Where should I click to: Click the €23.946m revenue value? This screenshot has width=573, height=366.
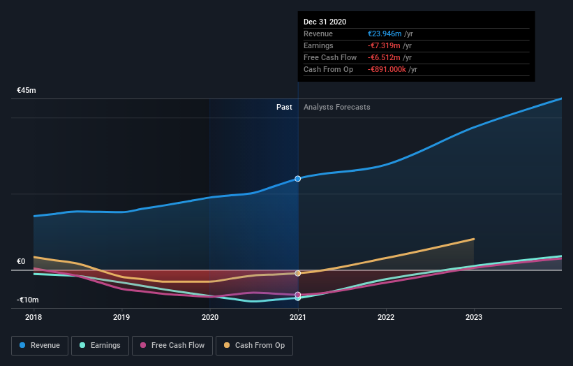click(x=385, y=34)
